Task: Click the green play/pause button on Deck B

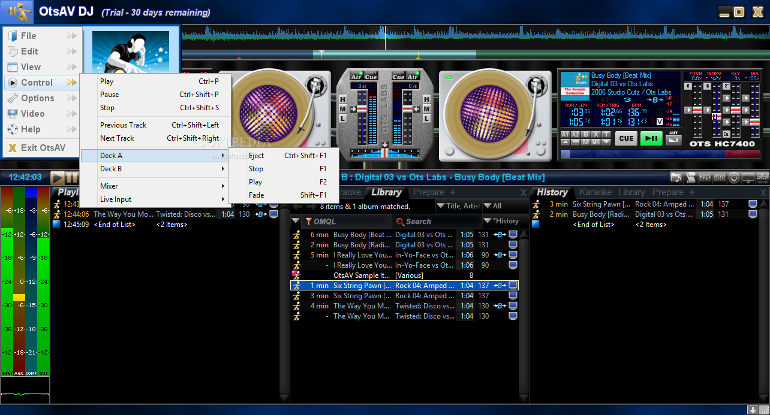Action: 651,138
